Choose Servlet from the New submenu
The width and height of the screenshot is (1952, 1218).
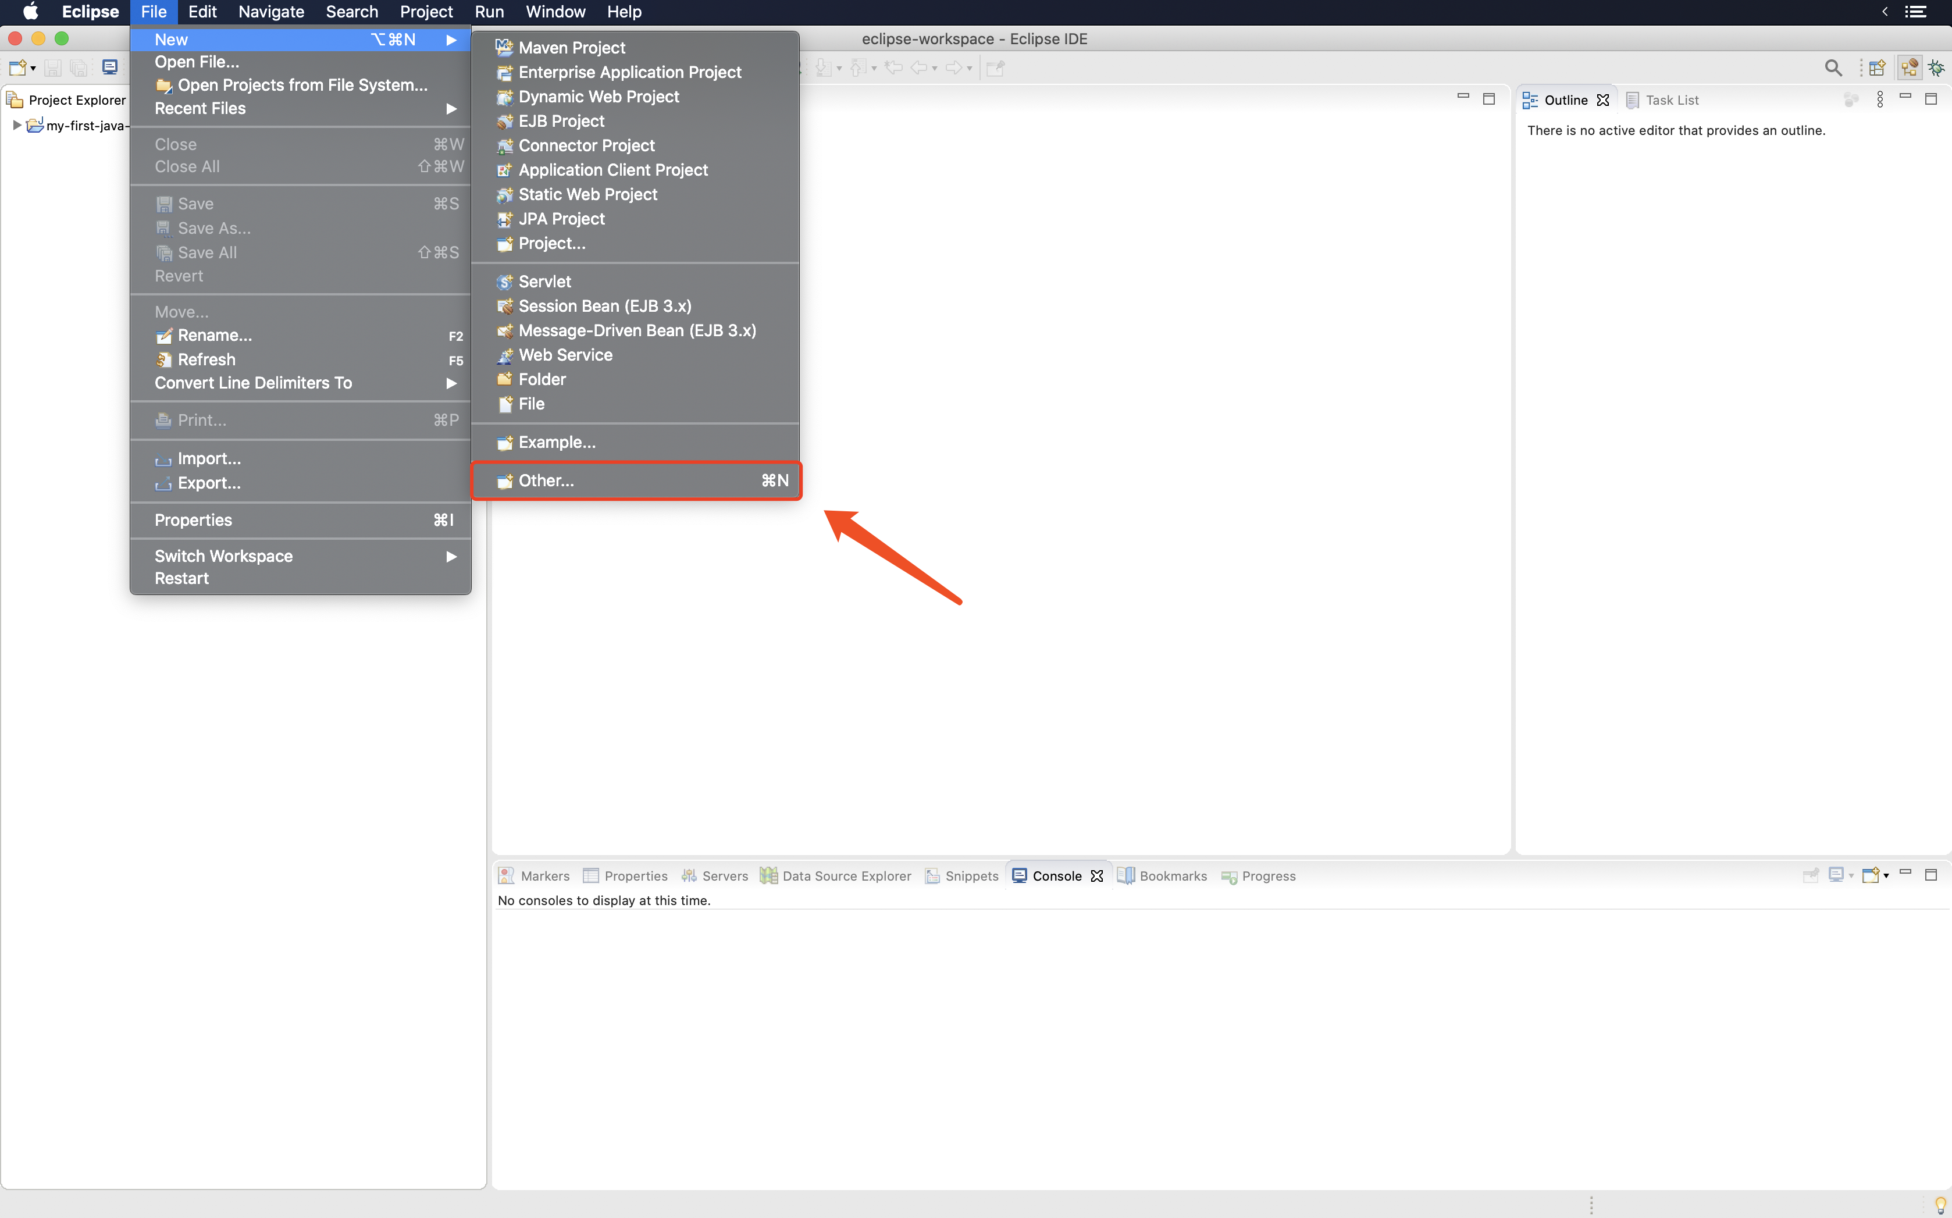[x=636, y=281]
